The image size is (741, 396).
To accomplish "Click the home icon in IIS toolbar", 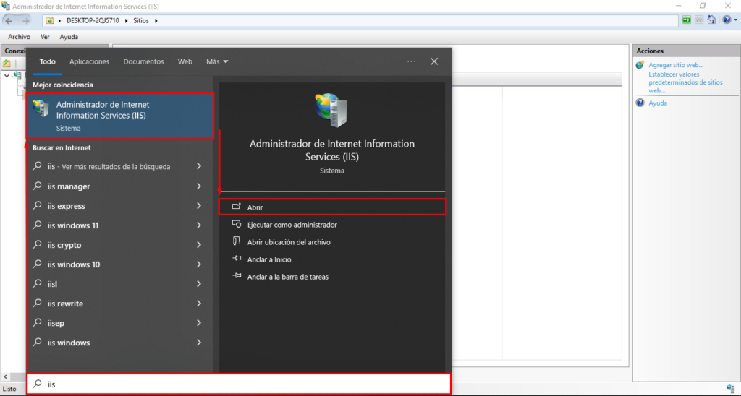I will (712, 20).
